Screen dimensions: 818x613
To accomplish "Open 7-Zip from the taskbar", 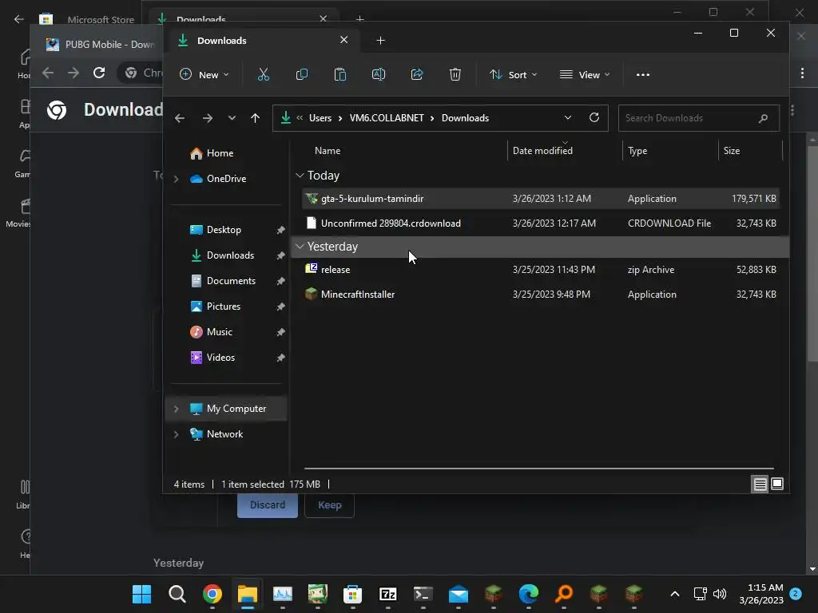I will click(x=387, y=594).
